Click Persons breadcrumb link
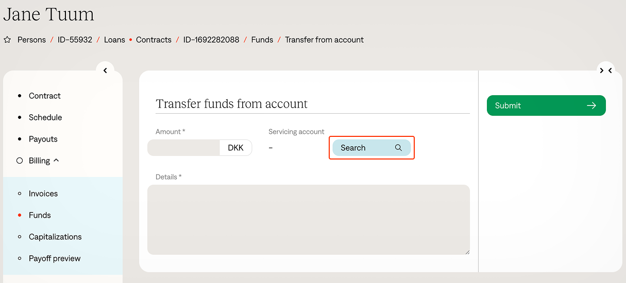This screenshot has width=626, height=283. pos(31,40)
